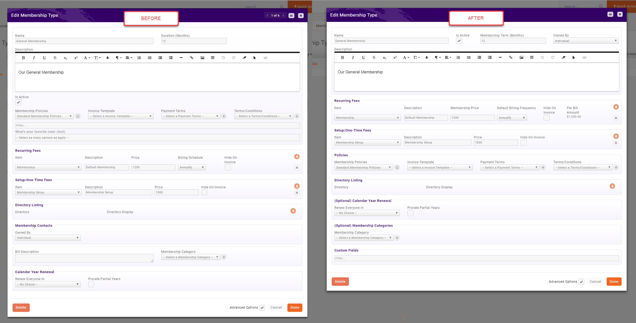Viewport: 636px width, 323px height.
Task: Insert link in BEFORE dialog editor
Action: (x=192, y=58)
